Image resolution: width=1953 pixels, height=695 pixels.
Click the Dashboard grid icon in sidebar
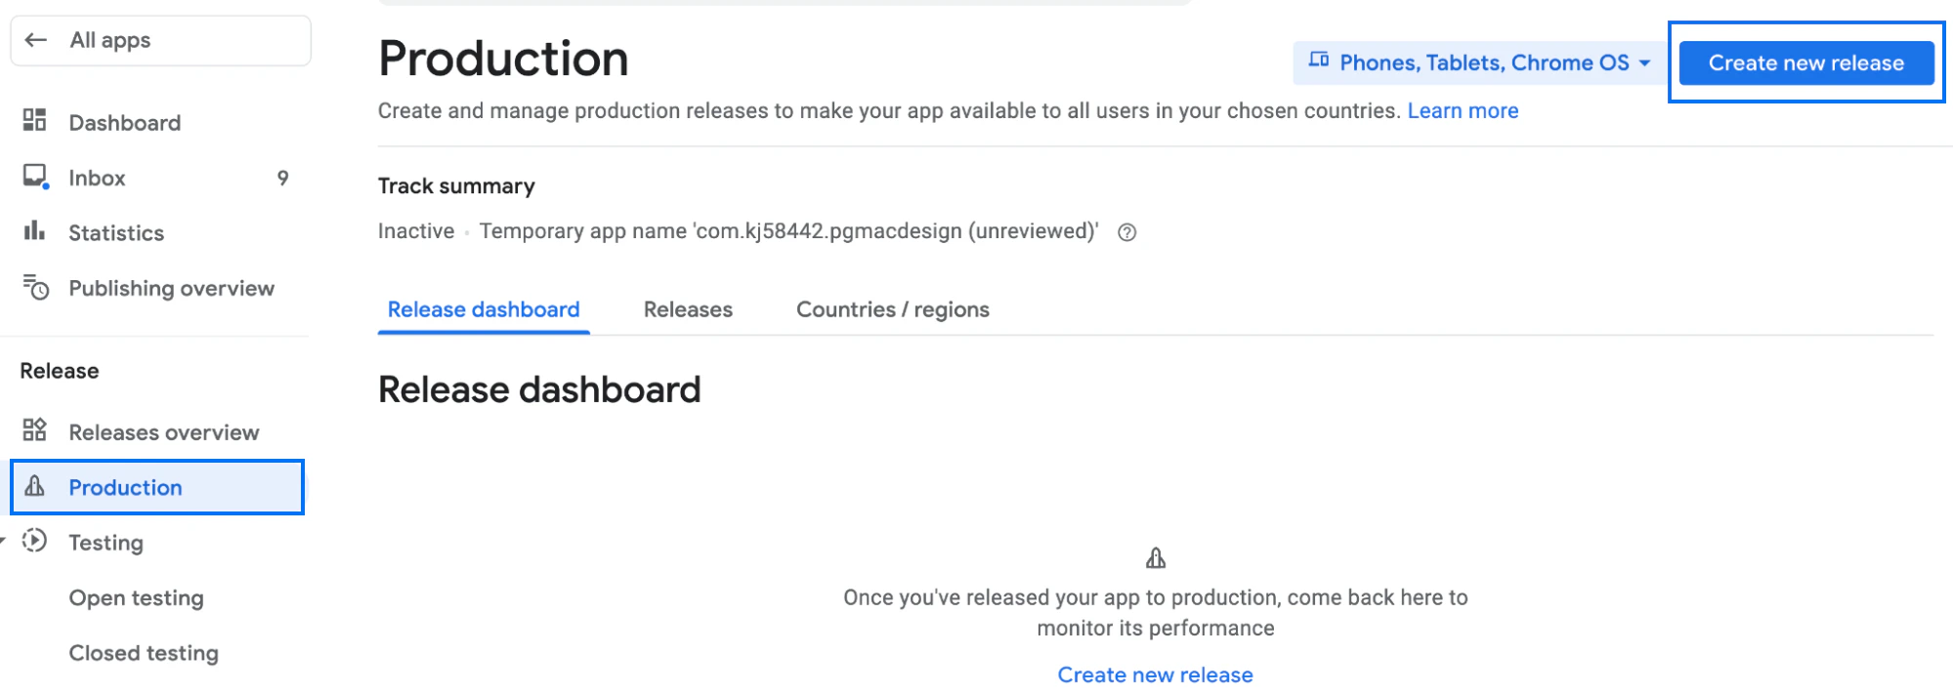click(34, 120)
